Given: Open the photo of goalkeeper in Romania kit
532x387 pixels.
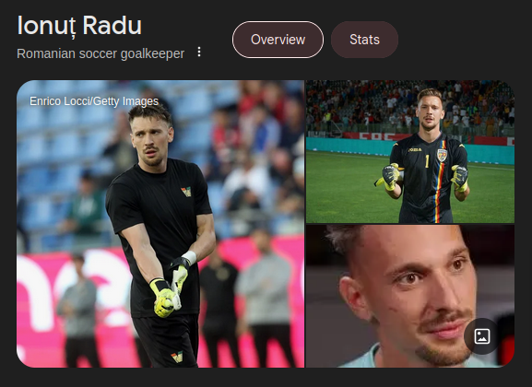Looking at the screenshot, I should coord(410,152).
